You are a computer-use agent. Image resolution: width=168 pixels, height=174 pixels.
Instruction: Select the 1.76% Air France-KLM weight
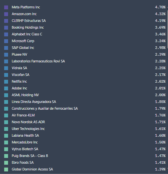click(160, 115)
